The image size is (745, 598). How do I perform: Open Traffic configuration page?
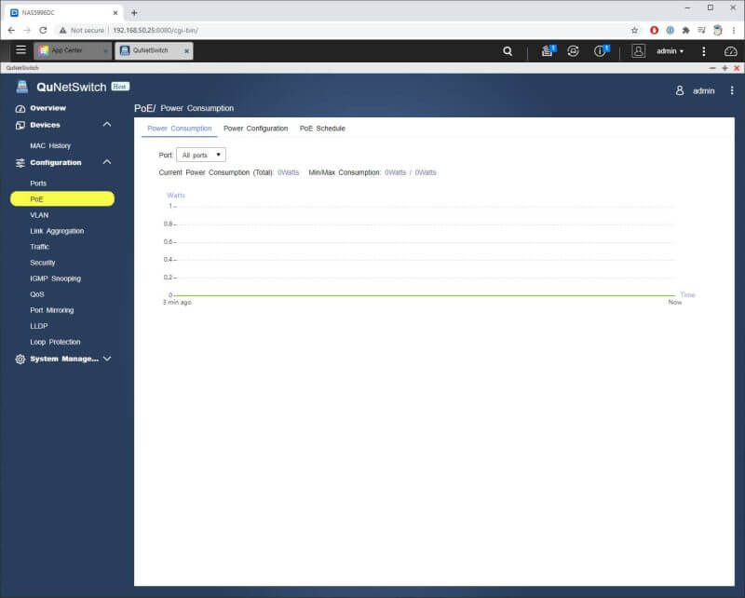tap(39, 247)
